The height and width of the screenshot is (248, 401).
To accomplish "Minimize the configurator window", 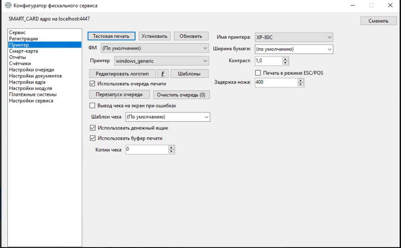I will click(x=353, y=6).
